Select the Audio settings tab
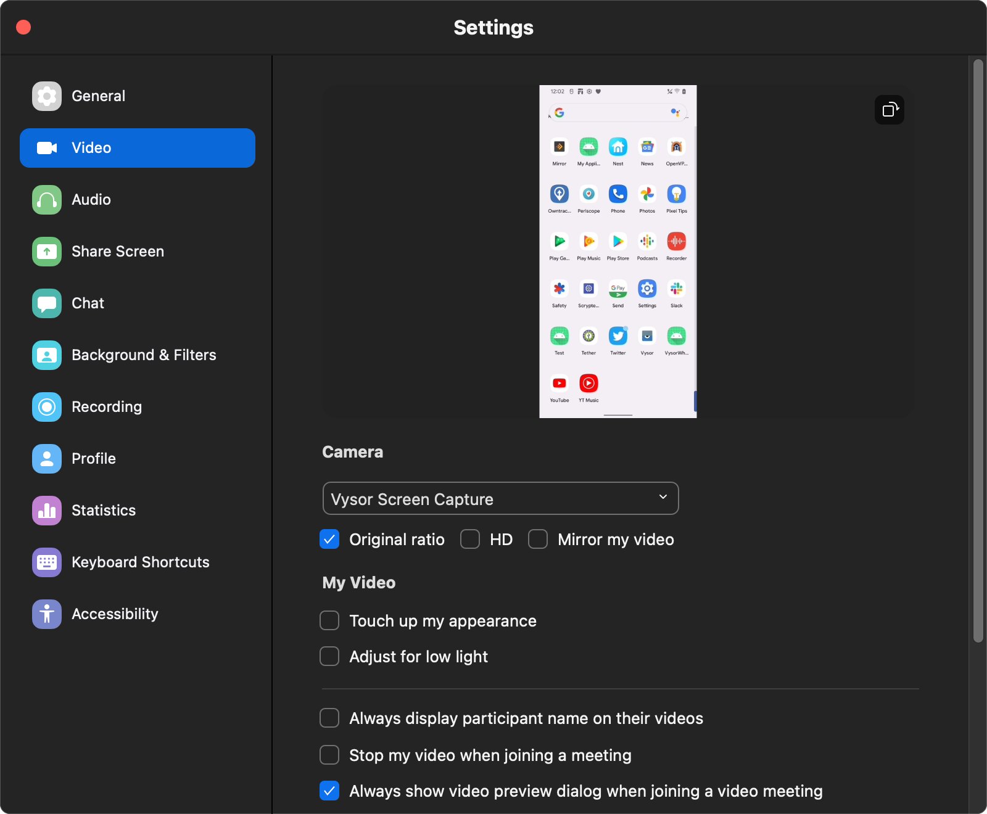The width and height of the screenshot is (987, 814). click(138, 200)
